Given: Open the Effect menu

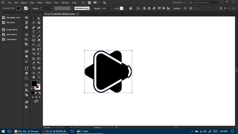Looking at the screenshot, I should point(48,2).
